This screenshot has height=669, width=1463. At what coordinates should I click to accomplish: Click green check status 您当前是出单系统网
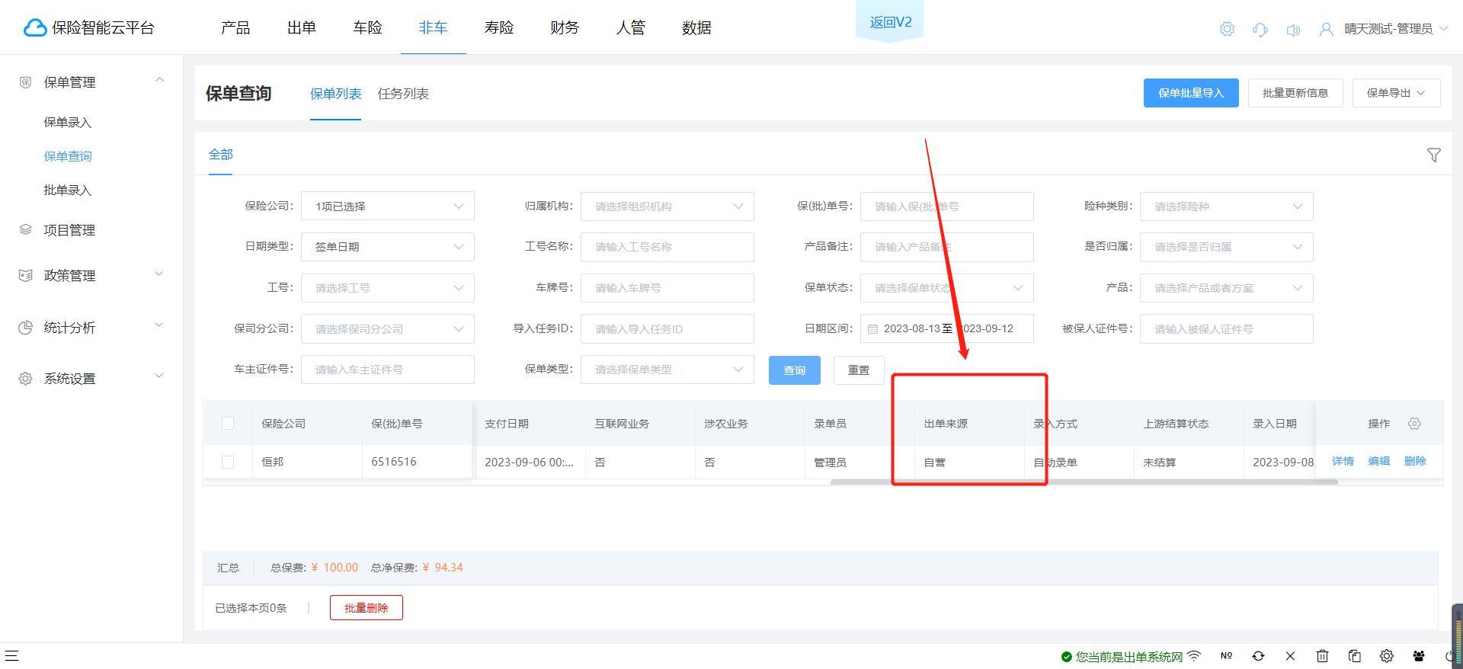click(x=1122, y=657)
